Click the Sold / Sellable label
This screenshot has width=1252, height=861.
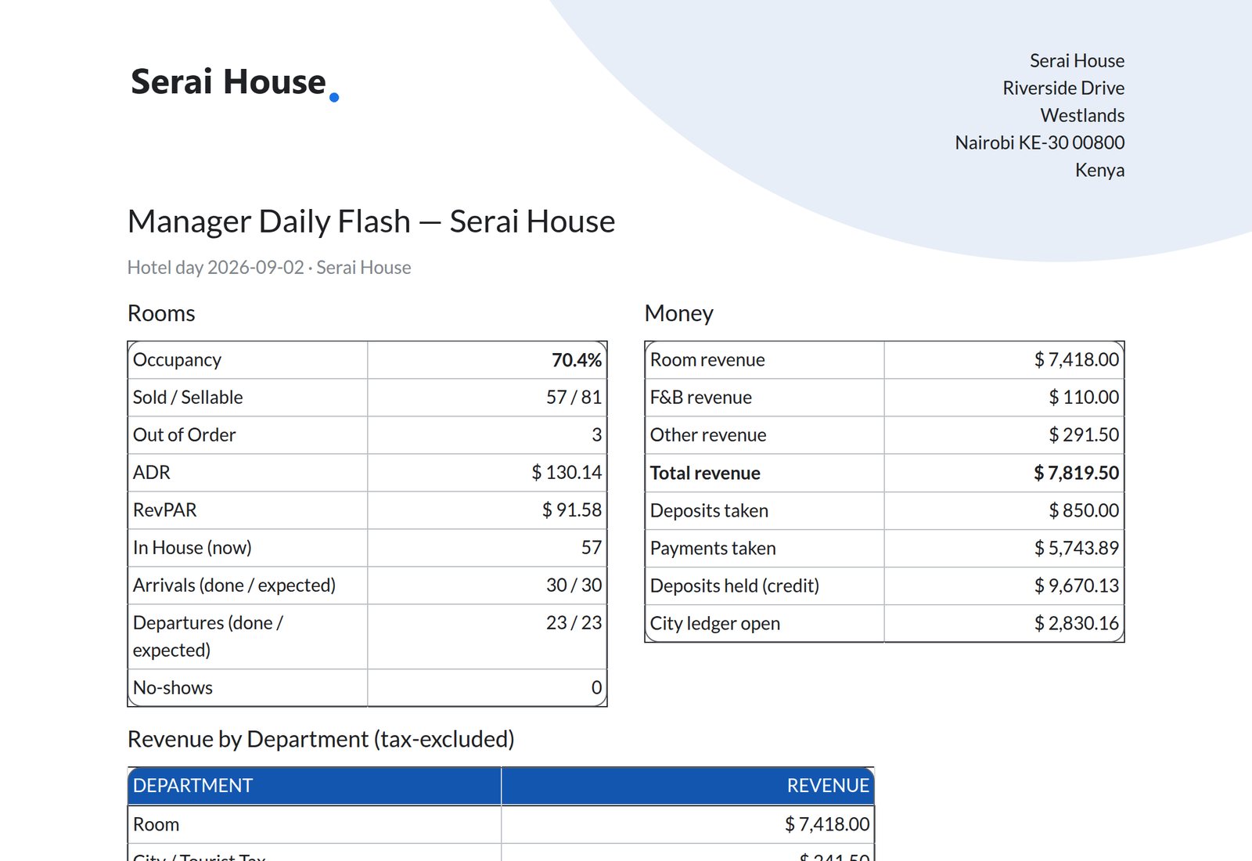pos(188,398)
